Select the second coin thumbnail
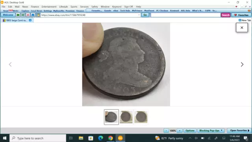The width and height of the screenshot is (252, 142). (126, 117)
